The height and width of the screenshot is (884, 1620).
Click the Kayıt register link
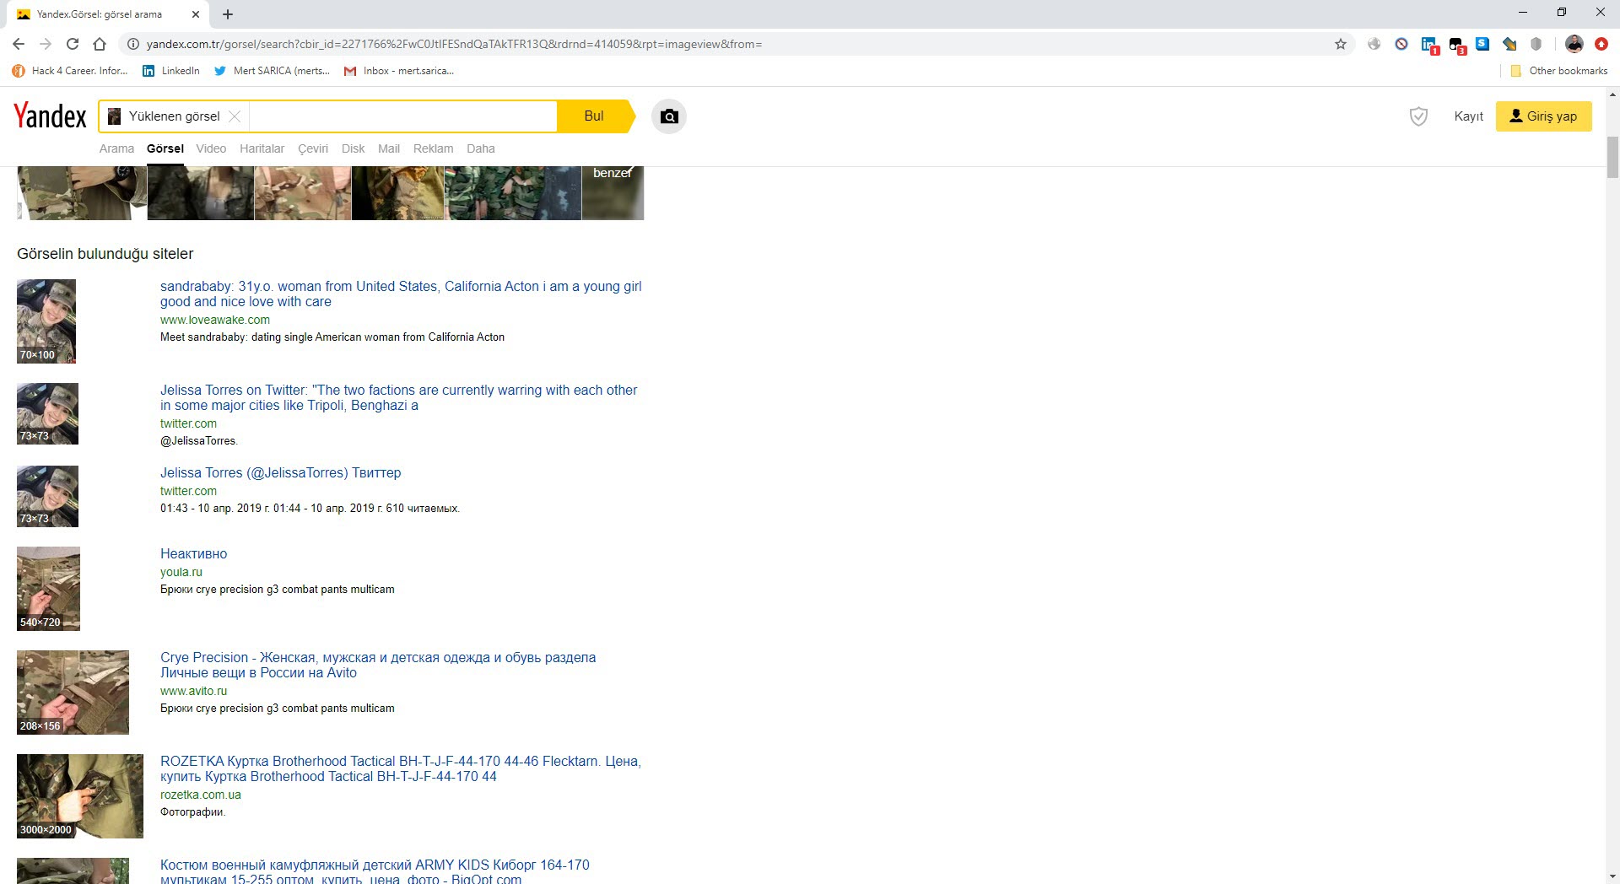pyautogui.click(x=1468, y=116)
